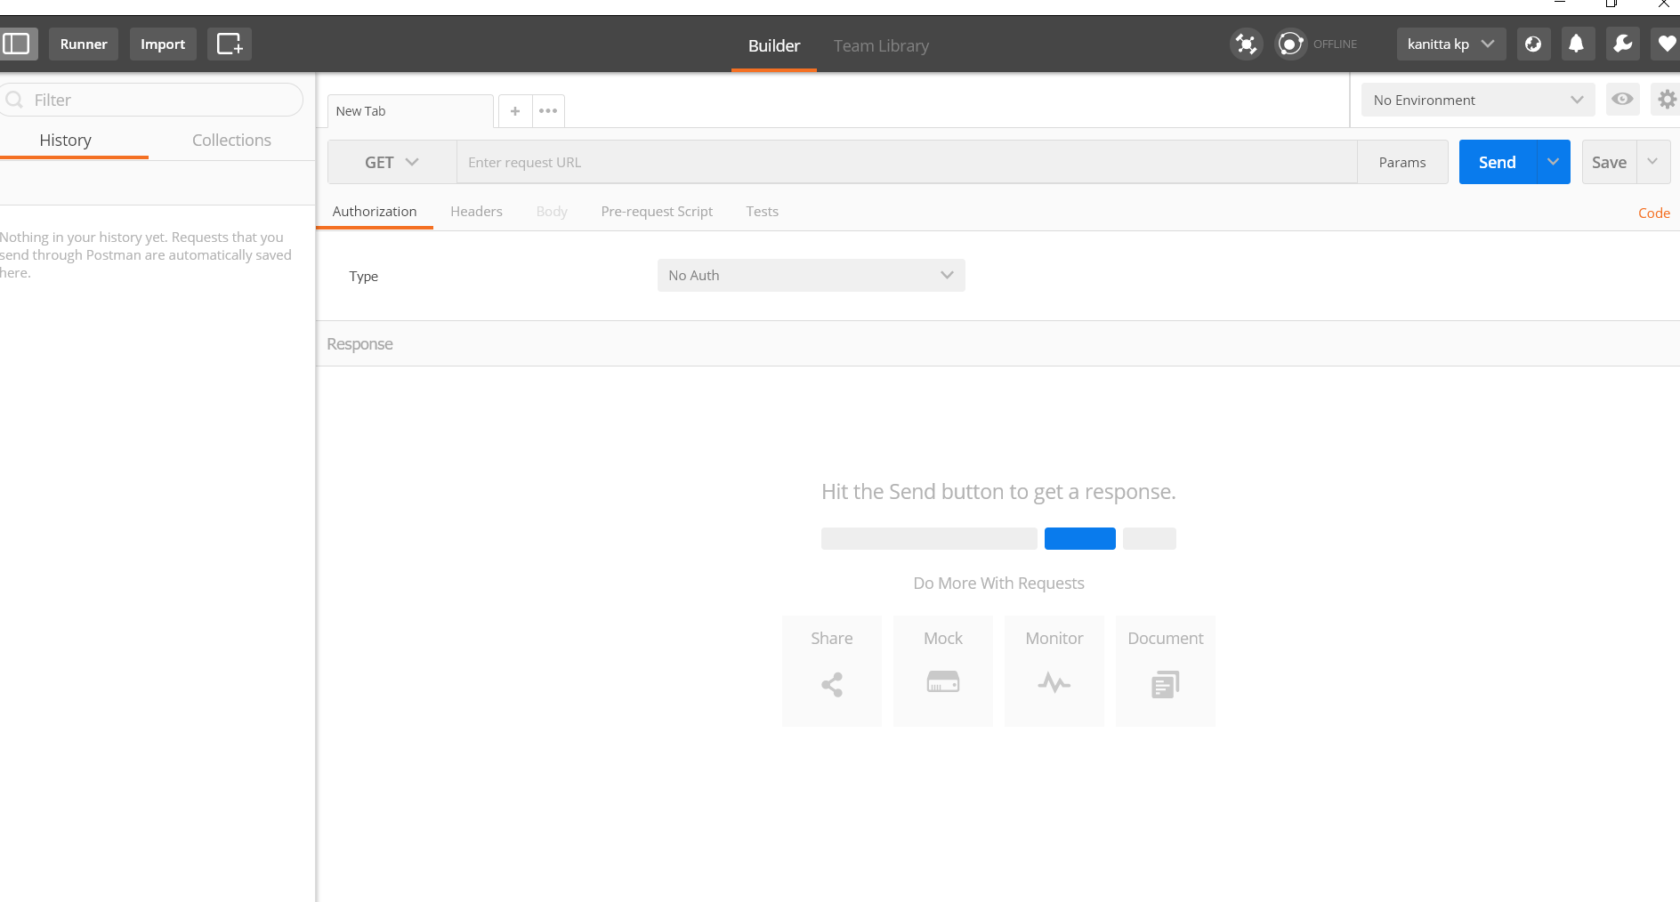
Task: Open the Pre-request Script tab
Action: [657, 211]
